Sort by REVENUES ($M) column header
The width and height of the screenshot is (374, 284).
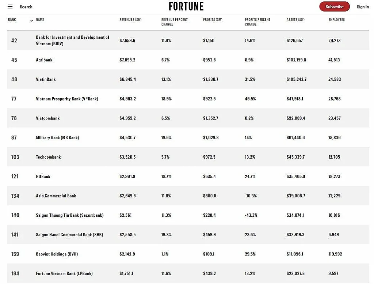coord(130,20)
